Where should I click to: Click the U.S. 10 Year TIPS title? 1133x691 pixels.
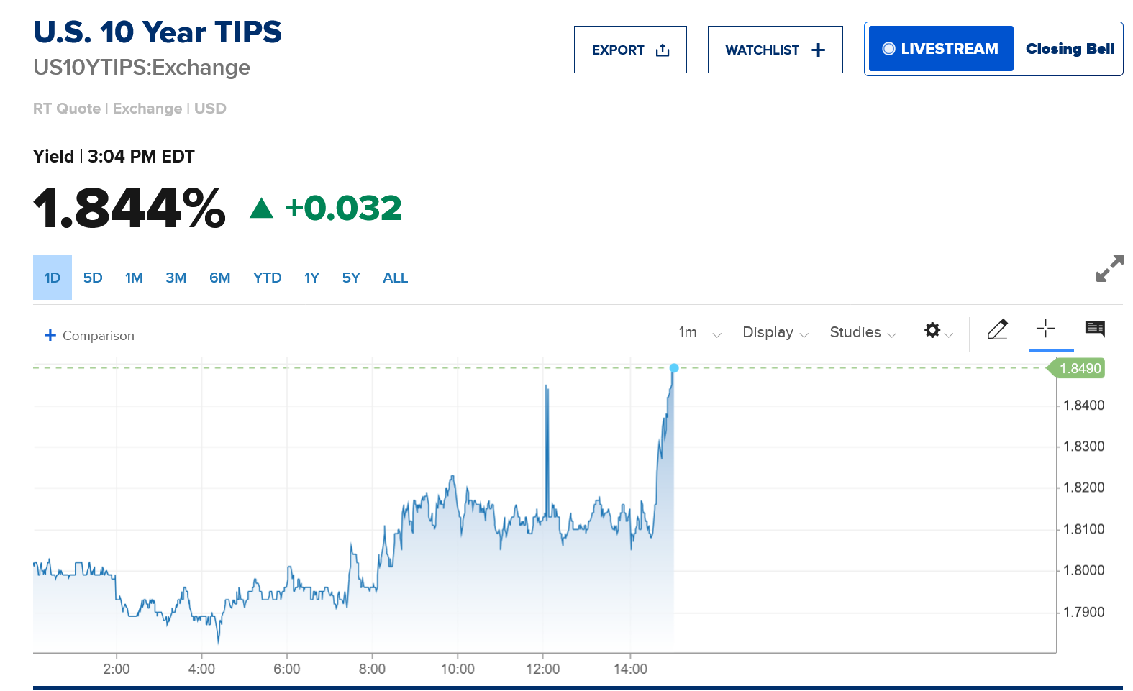[158, 32]
